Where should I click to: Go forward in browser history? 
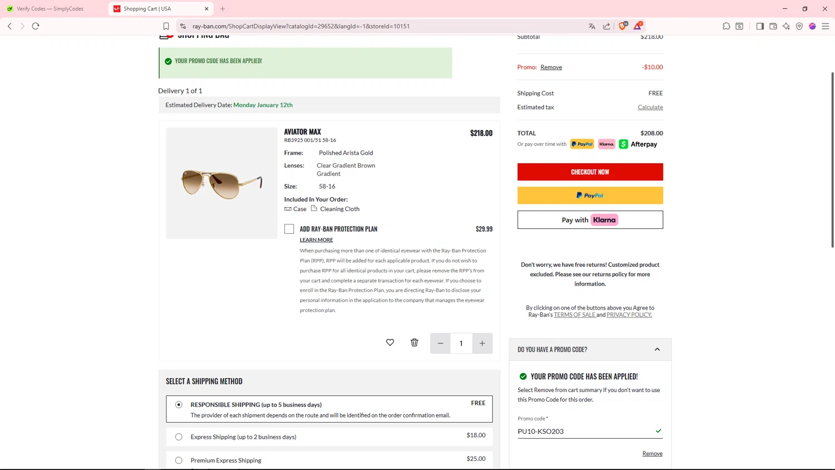tap(22, 26)
